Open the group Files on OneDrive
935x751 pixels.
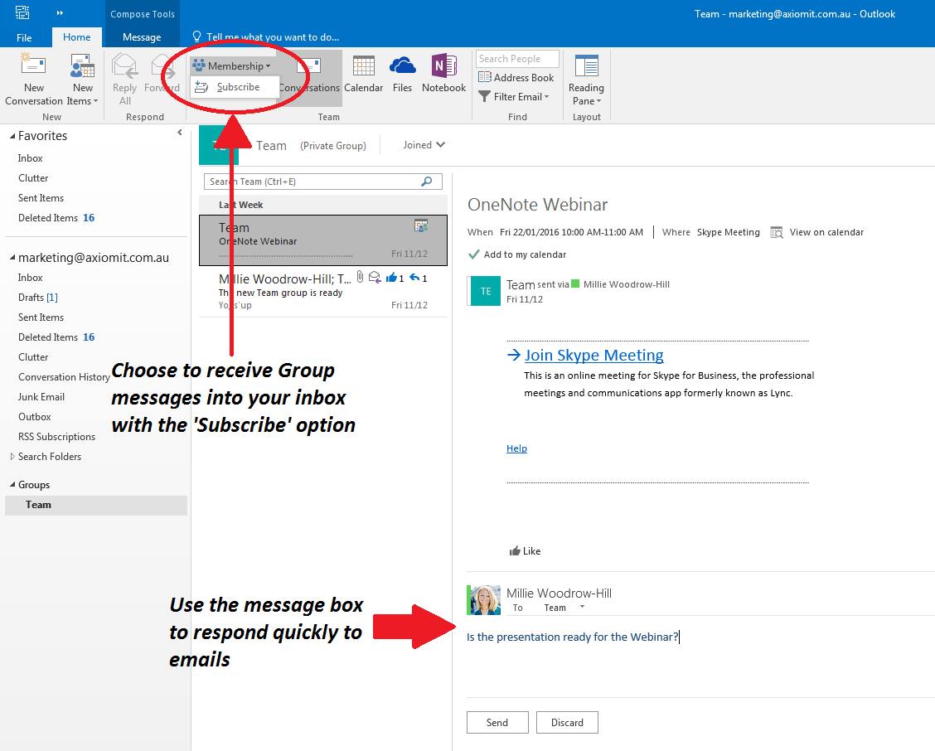point(403,74)
